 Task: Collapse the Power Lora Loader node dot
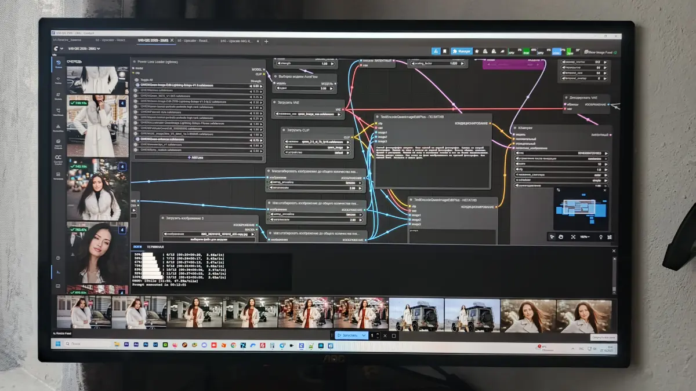click(134, 61)
